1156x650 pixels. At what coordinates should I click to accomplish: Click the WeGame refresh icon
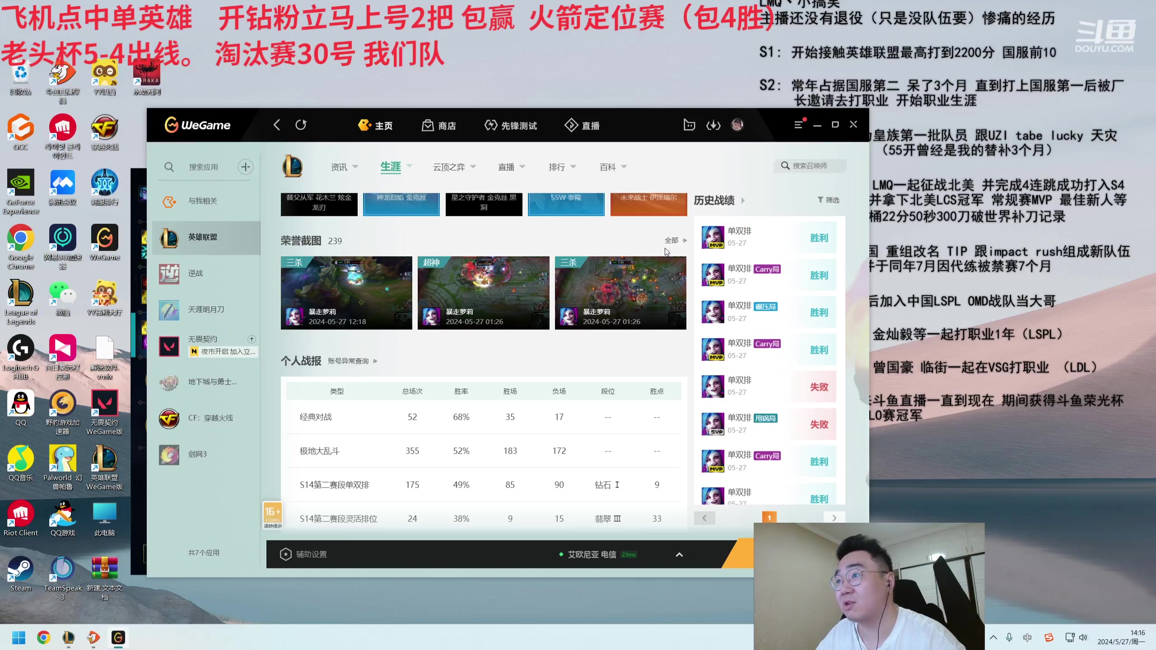[x=301, y=125]
